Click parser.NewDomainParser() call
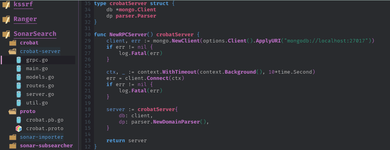Screen dimensions: 390x150 coord(169,122)
